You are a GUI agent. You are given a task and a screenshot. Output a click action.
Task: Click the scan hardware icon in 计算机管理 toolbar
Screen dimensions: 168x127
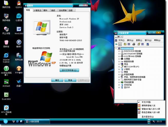(147, 44)
